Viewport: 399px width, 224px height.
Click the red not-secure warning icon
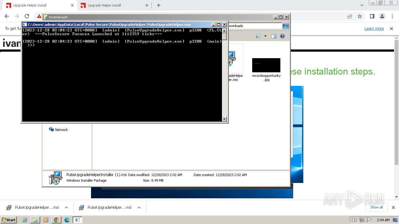click(x=39, y=16)
